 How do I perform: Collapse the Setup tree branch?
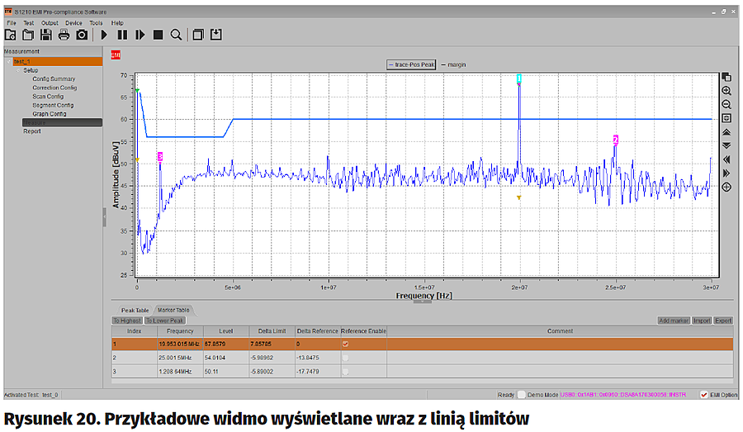coord(17,70)
